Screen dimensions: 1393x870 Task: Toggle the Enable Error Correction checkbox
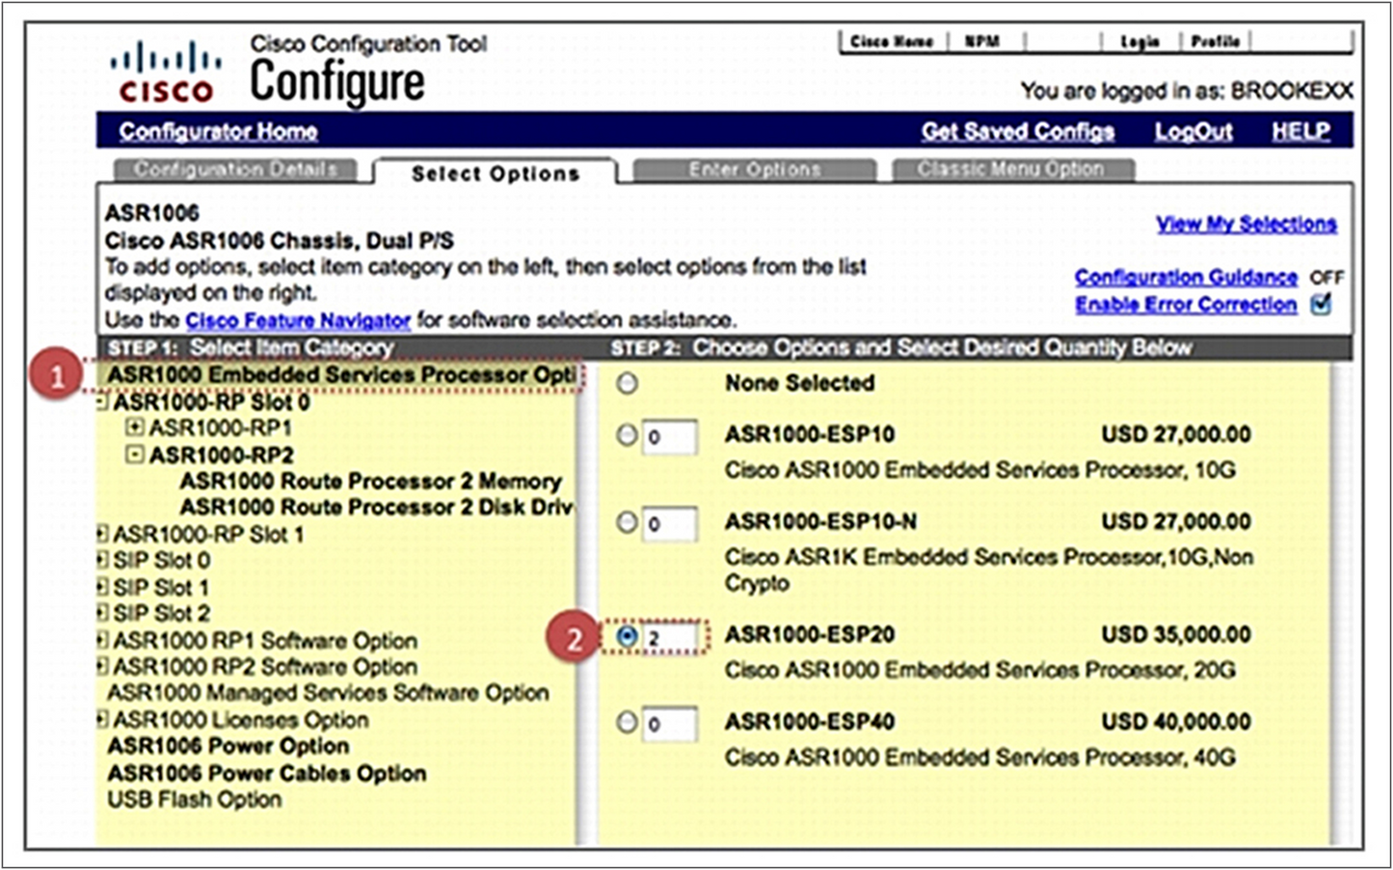point(1321,304)
